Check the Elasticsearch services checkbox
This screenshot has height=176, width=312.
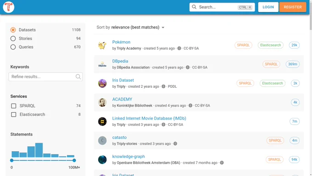pyautogui.click(x=13, y=114)
